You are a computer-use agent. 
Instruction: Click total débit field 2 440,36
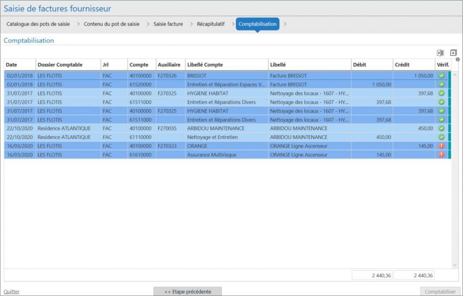(x=372, y=275)
